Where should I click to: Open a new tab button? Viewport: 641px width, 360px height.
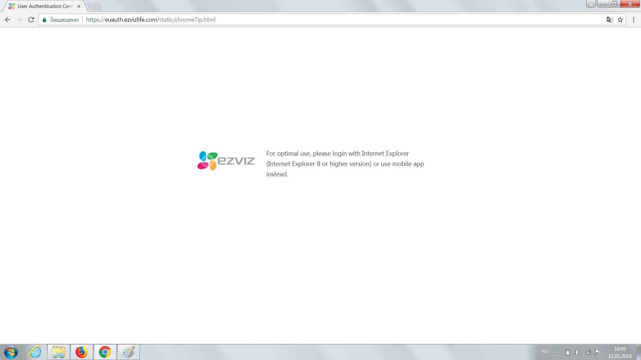point(94,6)
